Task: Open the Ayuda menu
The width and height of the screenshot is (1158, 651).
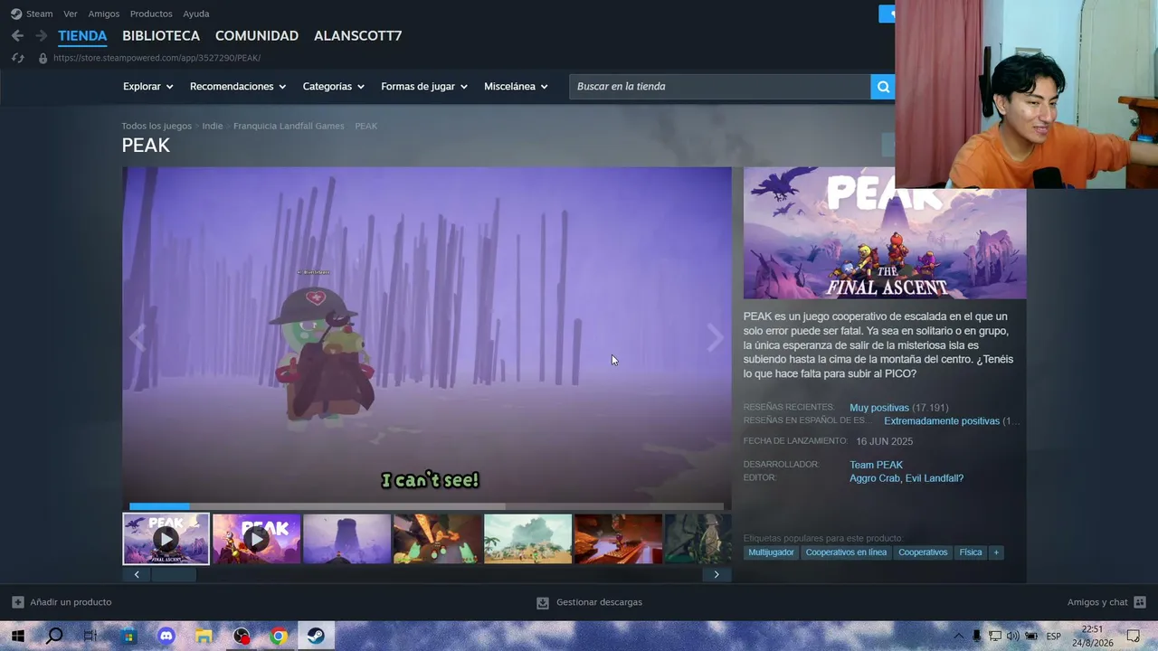Action: click(x=196, y=14)
